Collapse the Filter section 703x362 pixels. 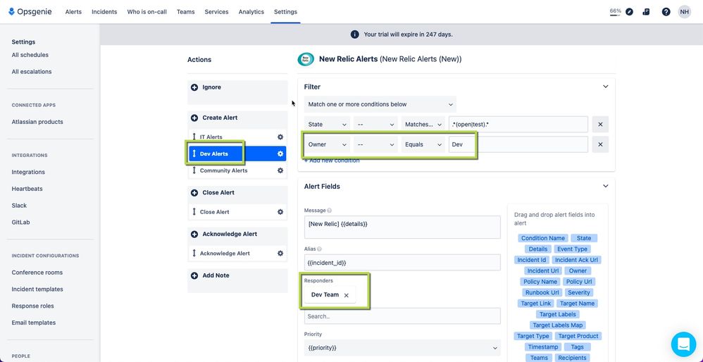(605, 87)
